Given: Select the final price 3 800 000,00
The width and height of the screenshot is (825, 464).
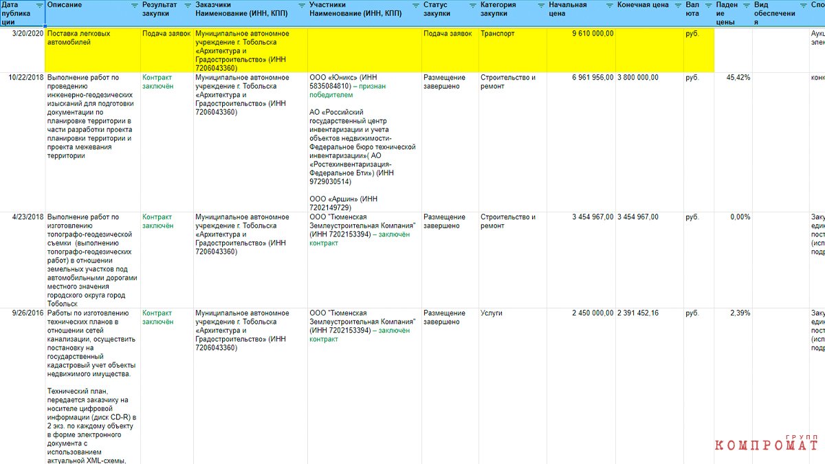Looking at the screenshot, I should pos(649,142).
